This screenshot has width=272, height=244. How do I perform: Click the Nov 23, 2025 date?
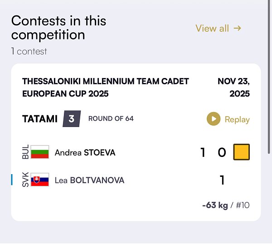pos(233,88)
